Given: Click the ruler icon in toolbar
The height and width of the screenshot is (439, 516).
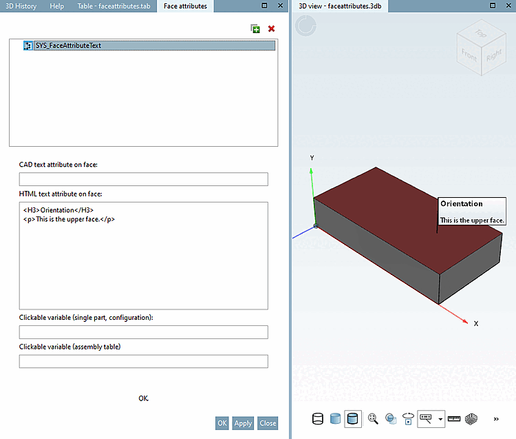Looking at the screenshot, I should coord(454,418).
